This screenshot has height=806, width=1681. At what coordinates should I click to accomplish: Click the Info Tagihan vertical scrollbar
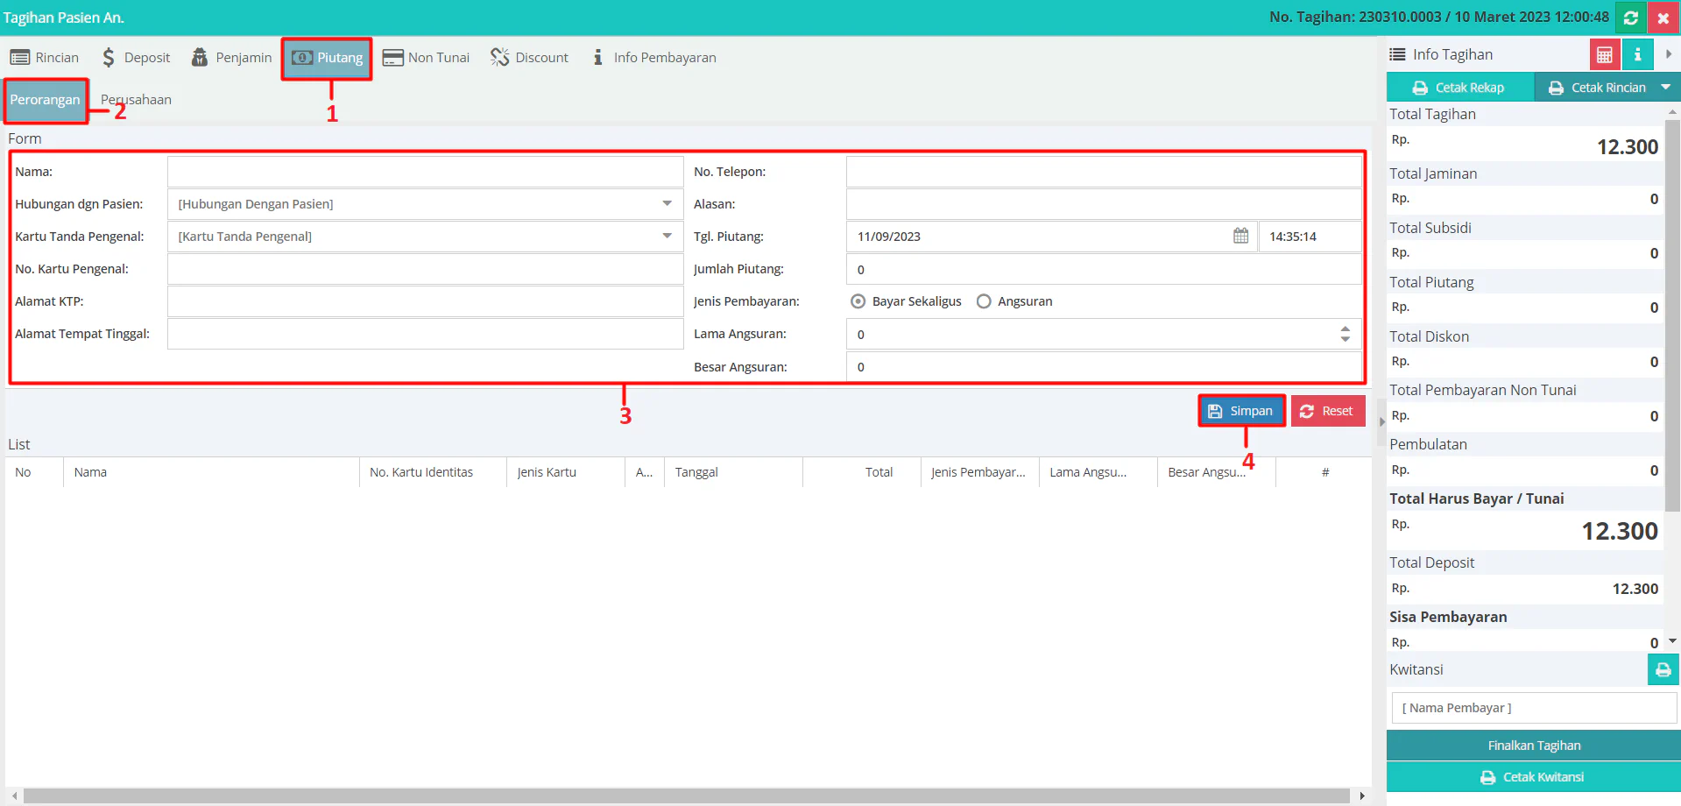(x=1672, y=315)
